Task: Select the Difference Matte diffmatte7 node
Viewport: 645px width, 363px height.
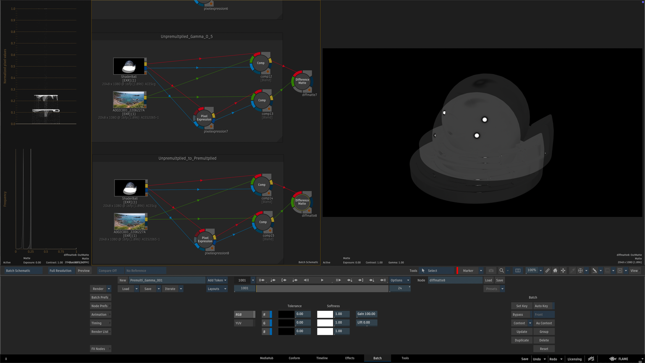Action: click(x=302, y=81)
